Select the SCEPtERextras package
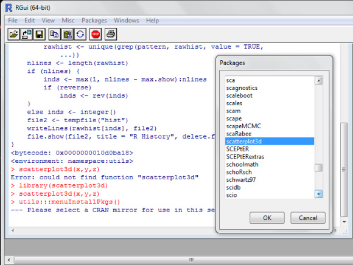 (x=270, y=157)
